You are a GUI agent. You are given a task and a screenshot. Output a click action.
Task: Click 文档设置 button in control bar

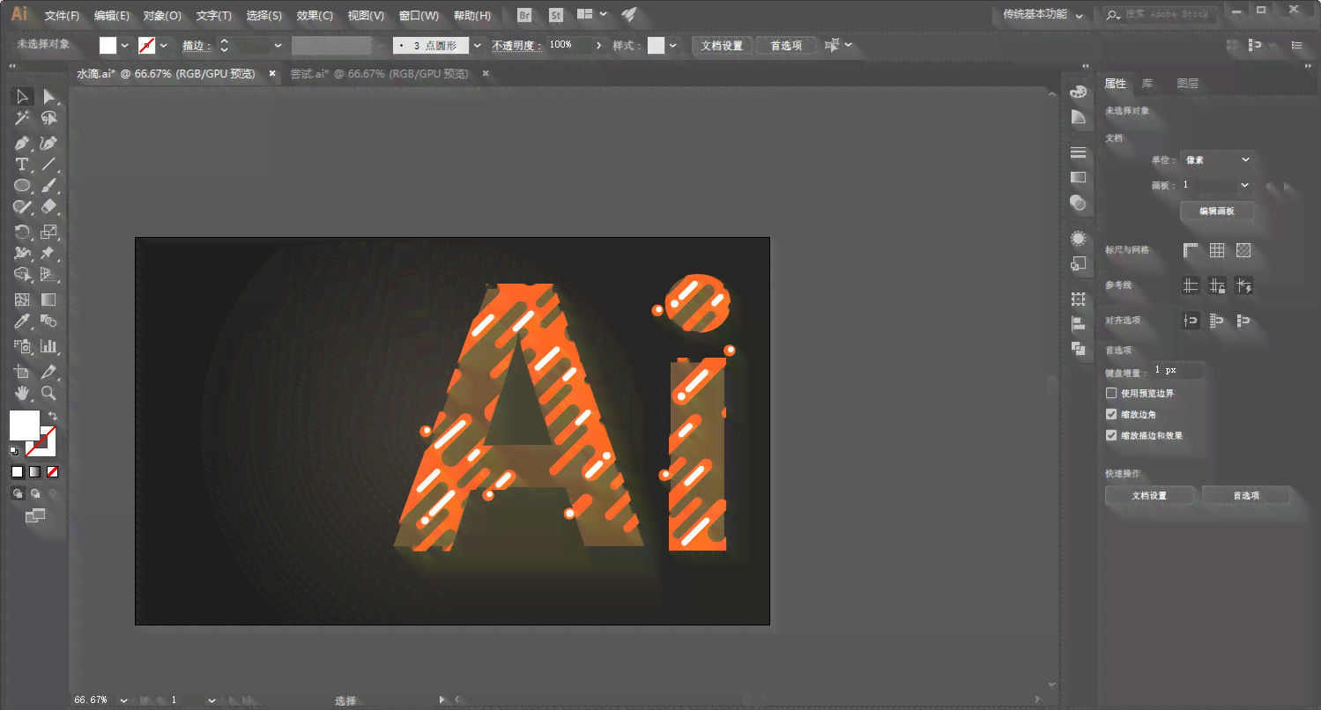coord(722,46)
